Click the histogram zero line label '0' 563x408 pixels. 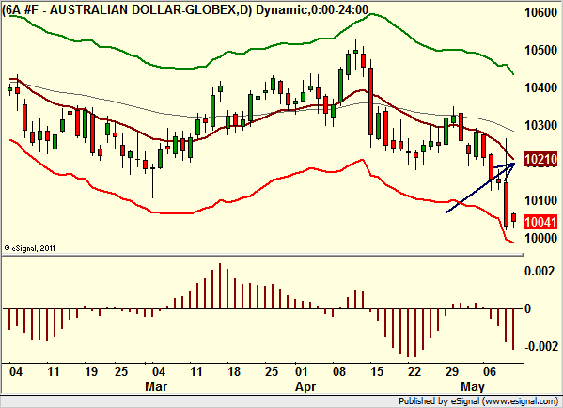click(x=528, y=308)
